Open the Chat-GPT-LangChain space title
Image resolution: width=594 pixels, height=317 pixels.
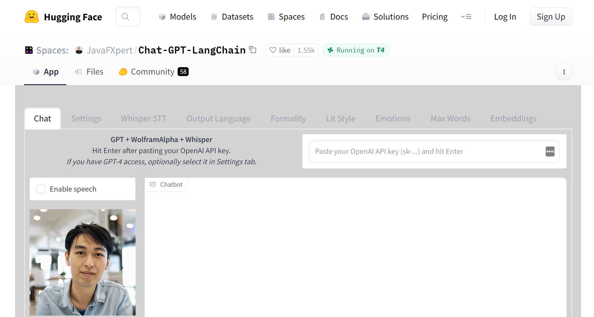(192, 50)
